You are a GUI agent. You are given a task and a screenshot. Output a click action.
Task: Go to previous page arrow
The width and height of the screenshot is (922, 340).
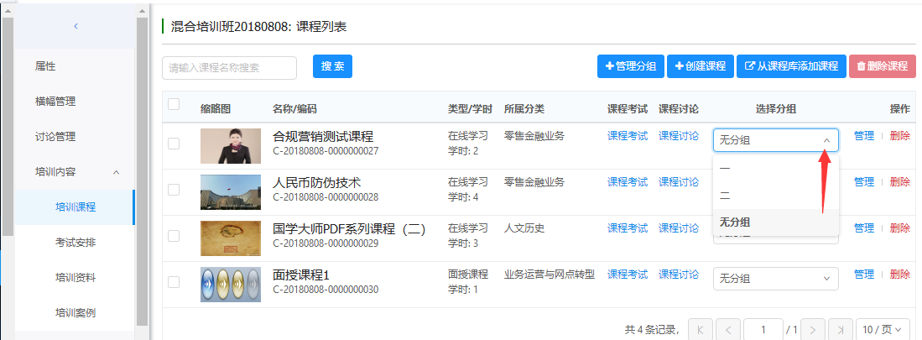pos(728,329)
